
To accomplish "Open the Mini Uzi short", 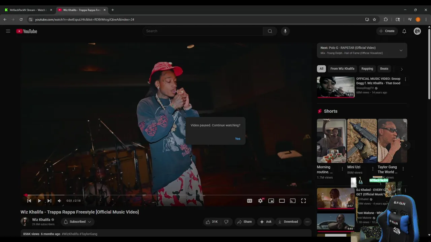I will pyautogui.click(x=362, y=141).
